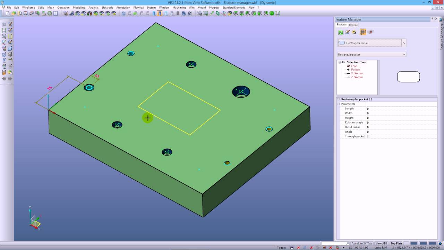Click the blue surface tool in left toolbar

click(10, 48)
